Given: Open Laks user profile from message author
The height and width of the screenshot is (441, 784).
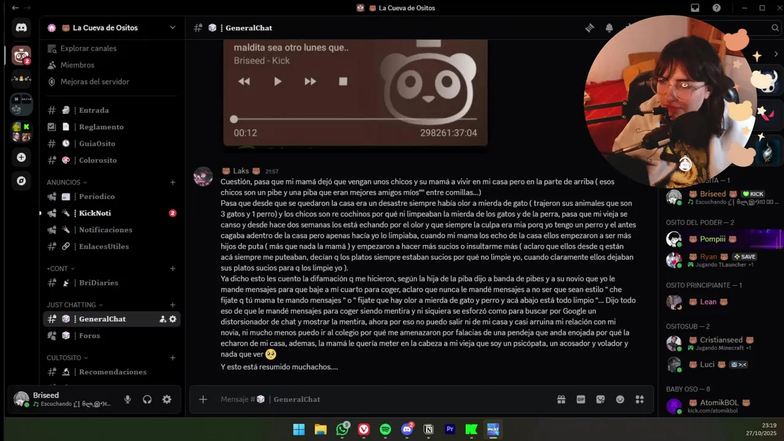Looking at the screenshot, I should pyautogui.click(x=241, y=171).
